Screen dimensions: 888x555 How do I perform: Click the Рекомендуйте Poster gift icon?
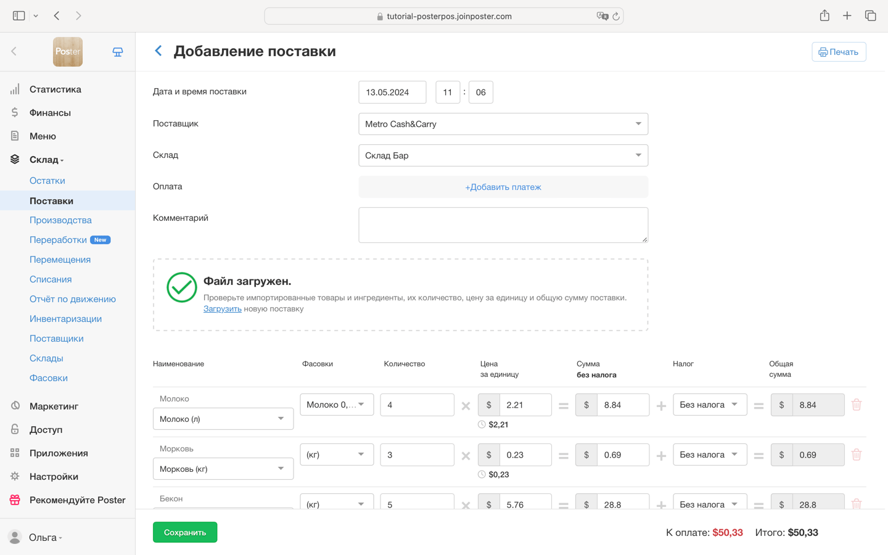pyautogui.click(x=15, y=499)
